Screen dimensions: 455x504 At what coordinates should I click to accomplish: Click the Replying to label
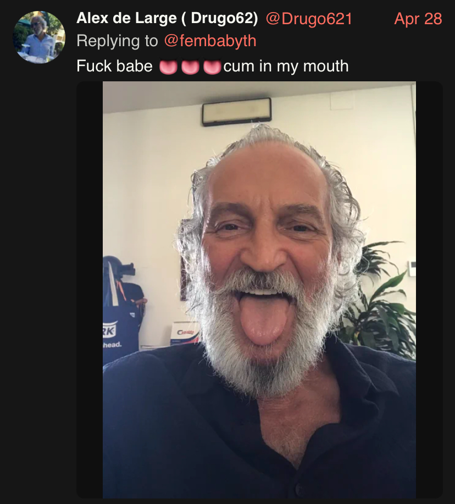pyautogui.click(x=117, y=41)
